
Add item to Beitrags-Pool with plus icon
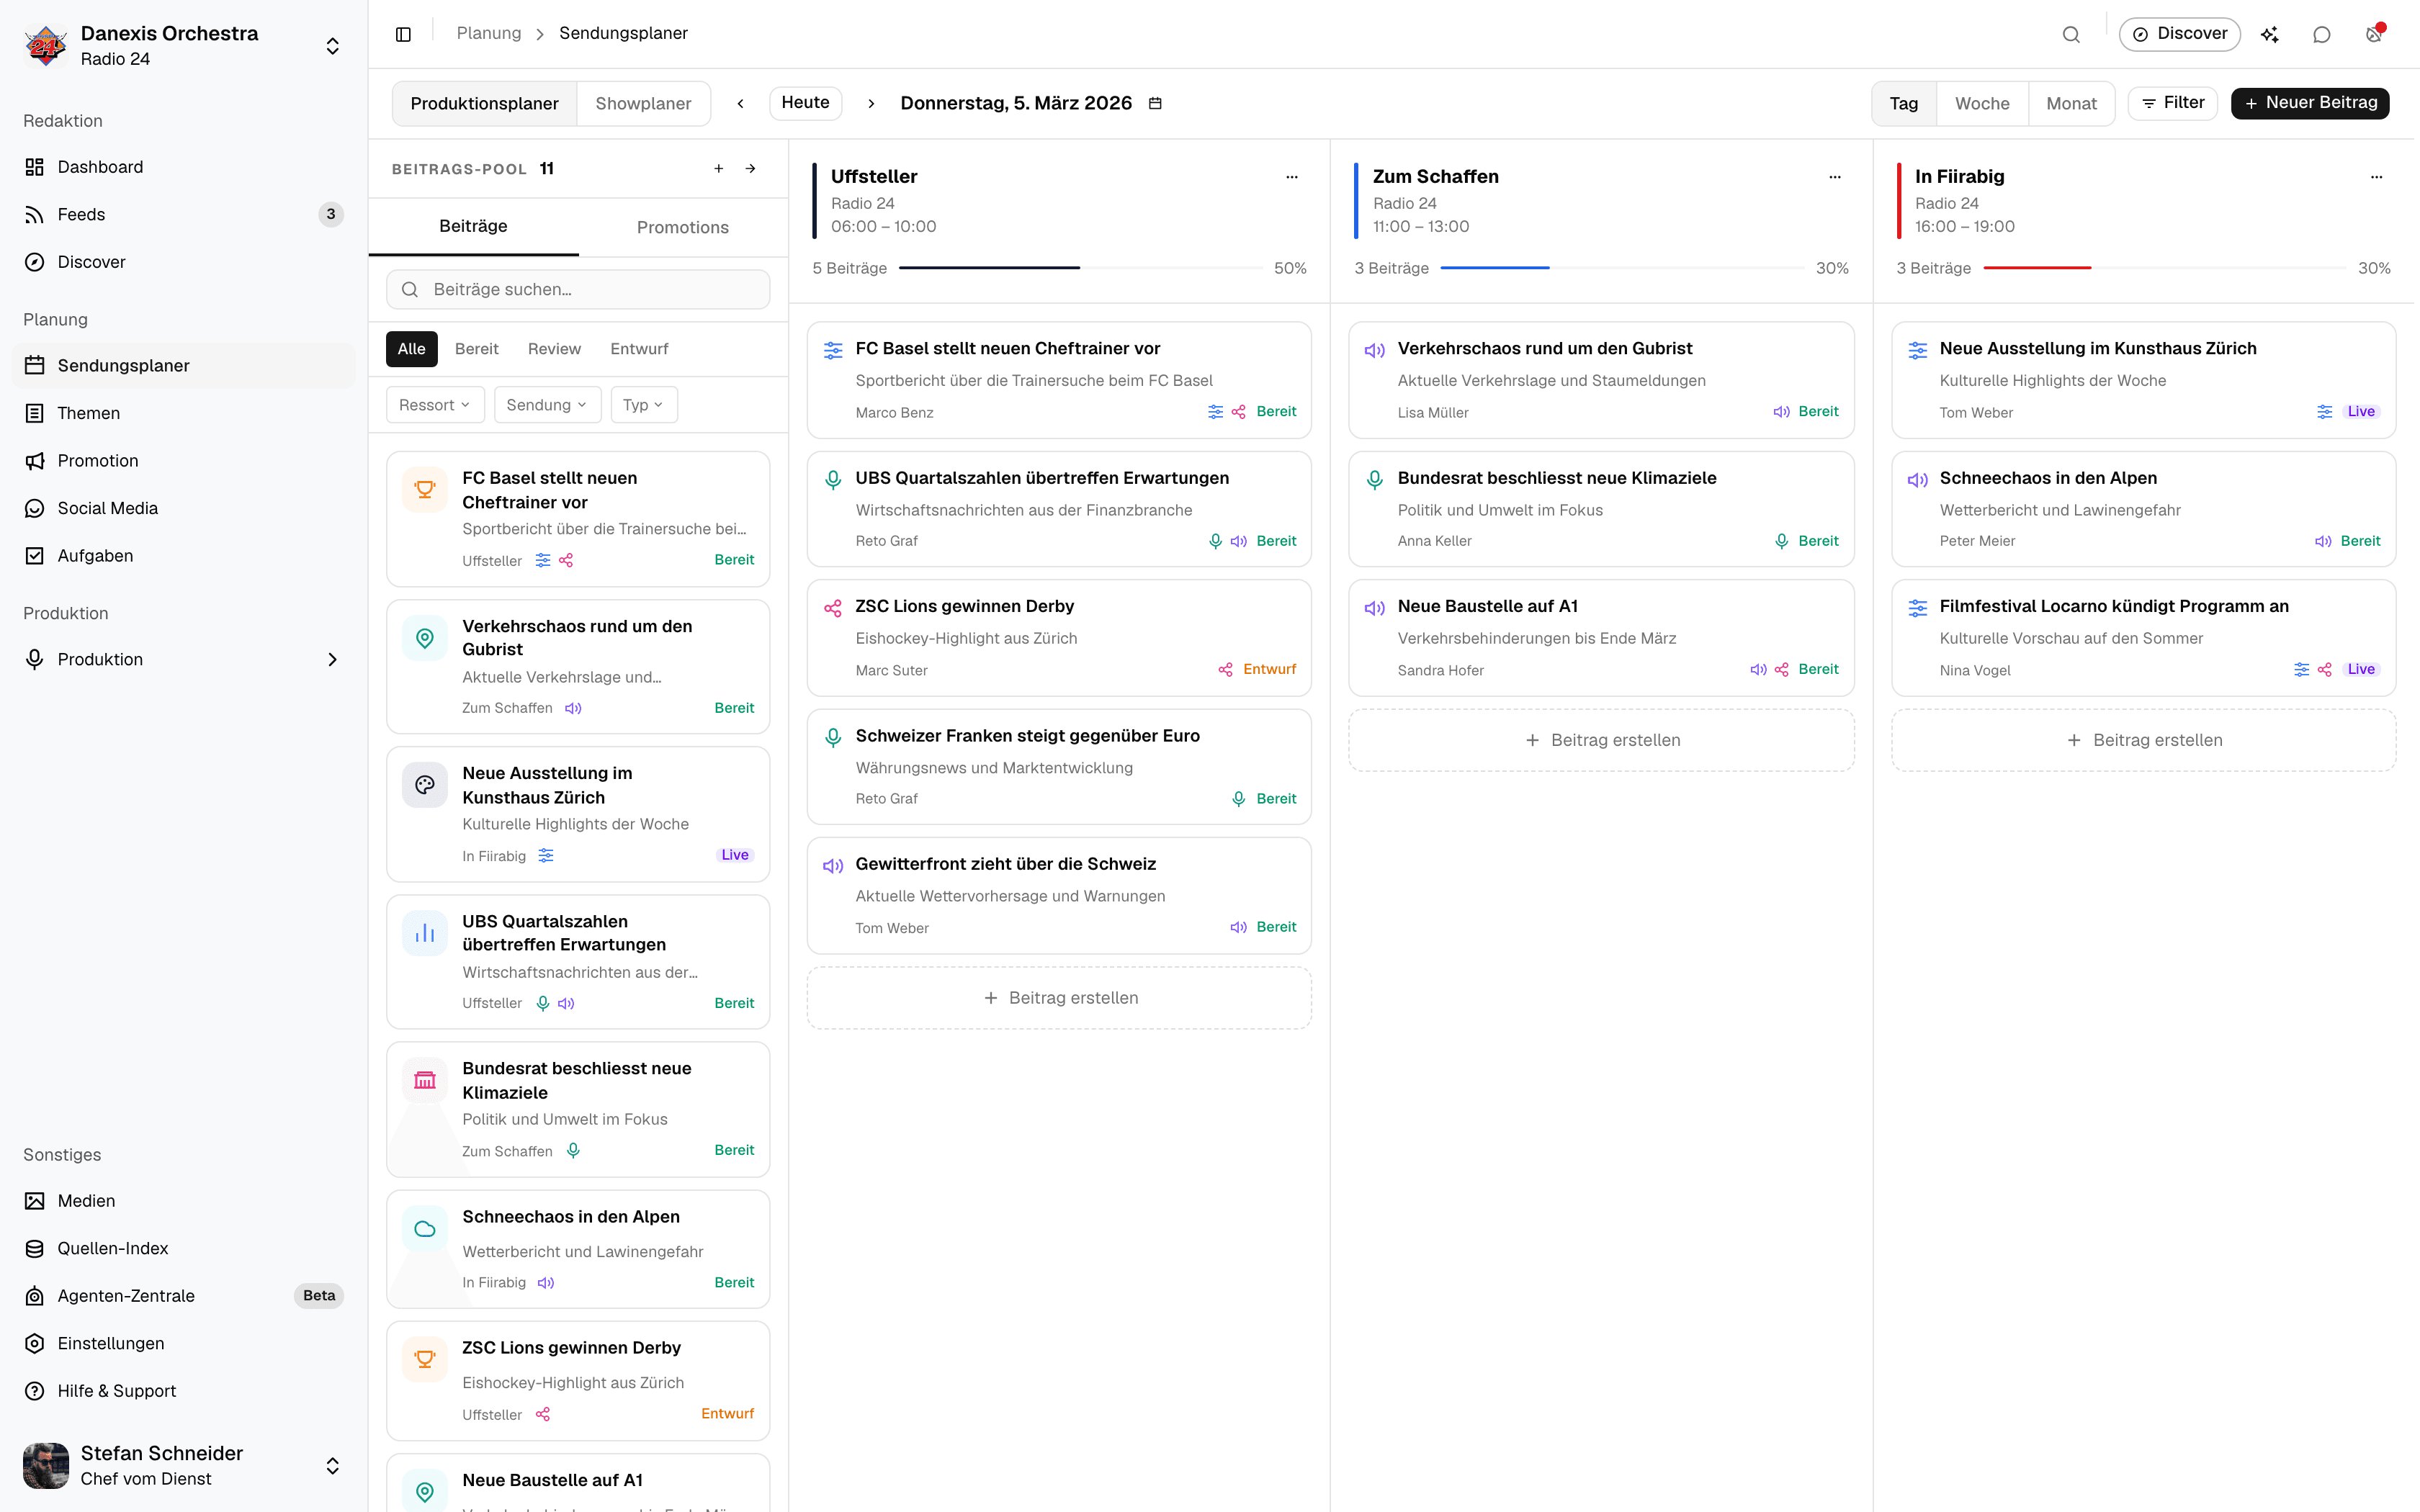click(x=718, y=169)
